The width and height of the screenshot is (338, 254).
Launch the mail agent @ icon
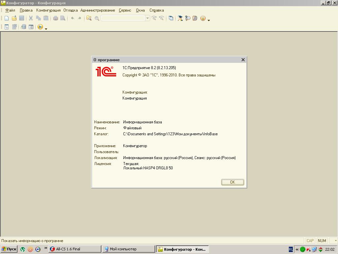30,249
